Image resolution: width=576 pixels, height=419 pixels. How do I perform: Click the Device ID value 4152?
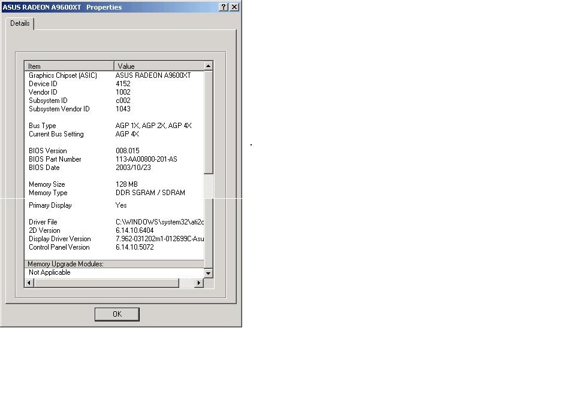tap(123, 84)
